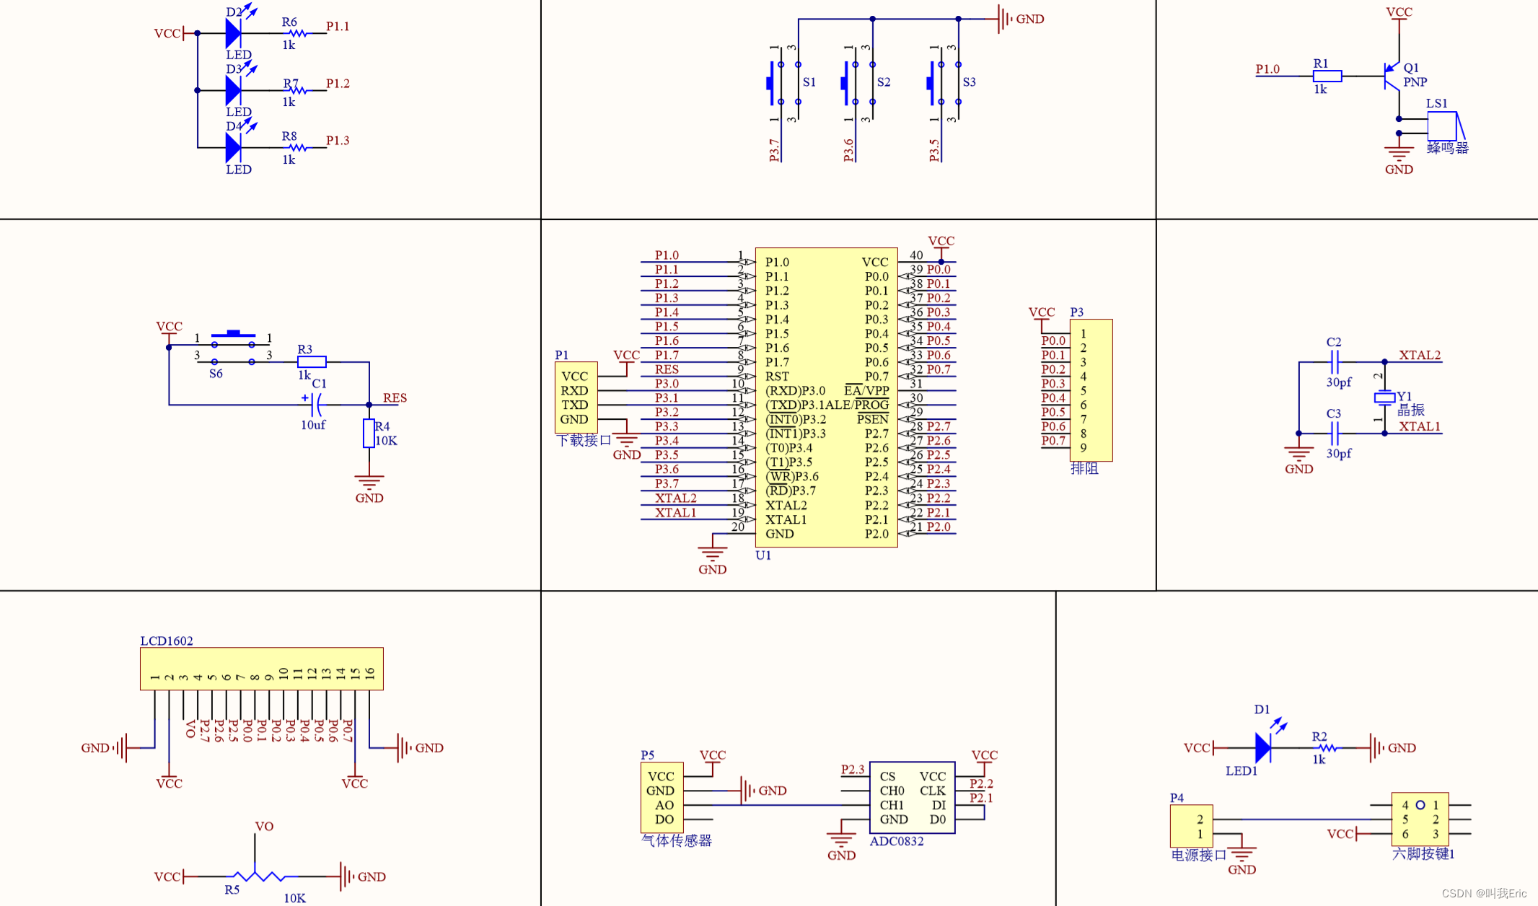Click the P2.2 label at ADC0832 CLK
The width and height of the screenshot is (1538, 906).
(x=981, y=783)
